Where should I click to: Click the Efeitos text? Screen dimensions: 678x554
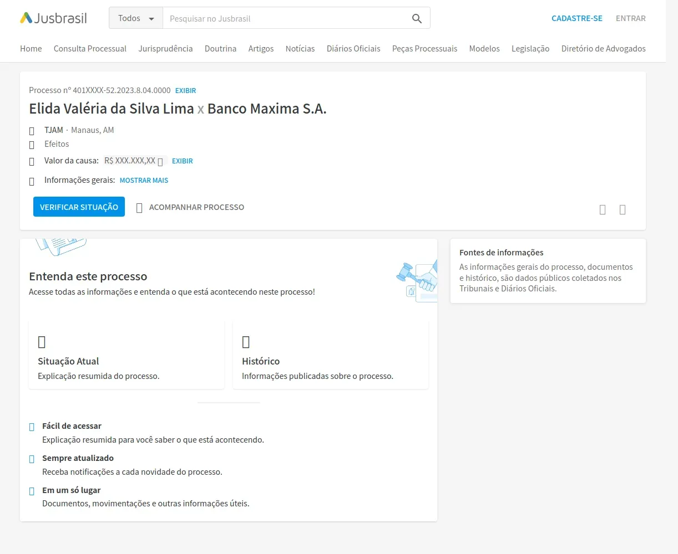pos(57,144)
